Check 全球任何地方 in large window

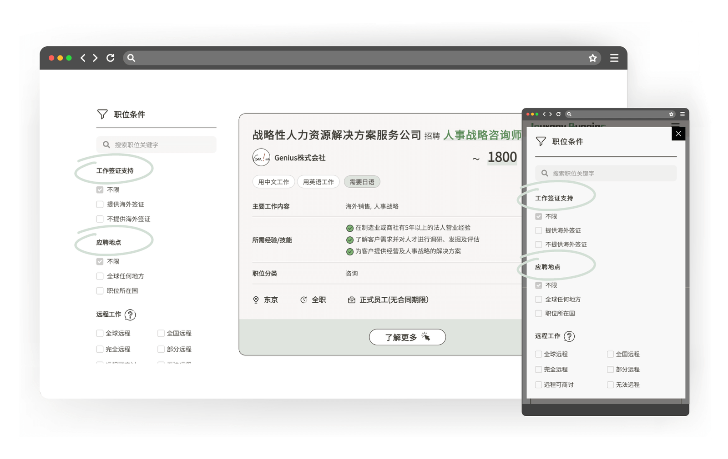click(100, 276)
